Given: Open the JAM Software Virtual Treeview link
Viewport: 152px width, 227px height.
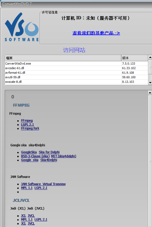Looking at the screenshot, I should coord(43,184).
